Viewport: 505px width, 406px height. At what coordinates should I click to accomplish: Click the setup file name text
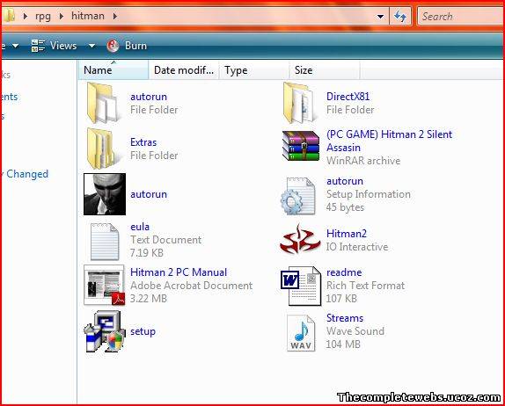pyautogui.click(x=143, y=331)
